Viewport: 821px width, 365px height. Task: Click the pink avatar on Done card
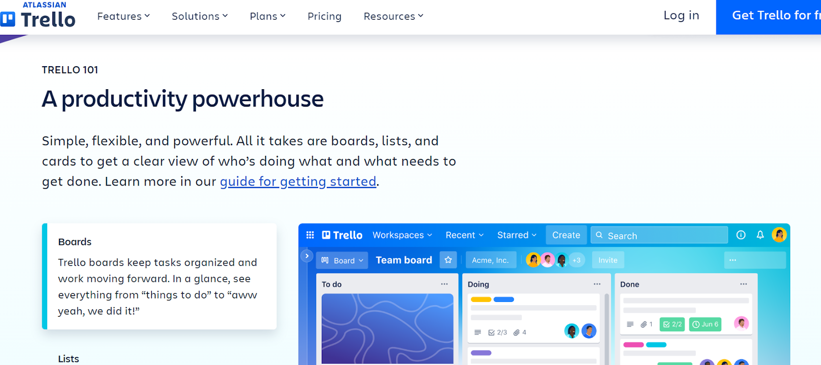click(741, 323)
